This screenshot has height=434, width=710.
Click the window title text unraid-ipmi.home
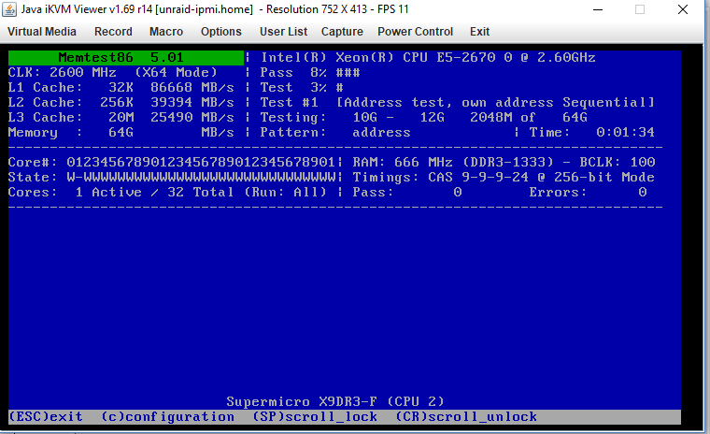204,9
